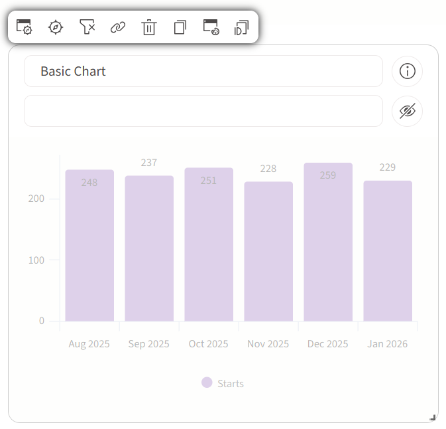The width and height of the screenshot is (446, 429).
Task: Click the Basic Chart title field
Action: pos(203,71)
